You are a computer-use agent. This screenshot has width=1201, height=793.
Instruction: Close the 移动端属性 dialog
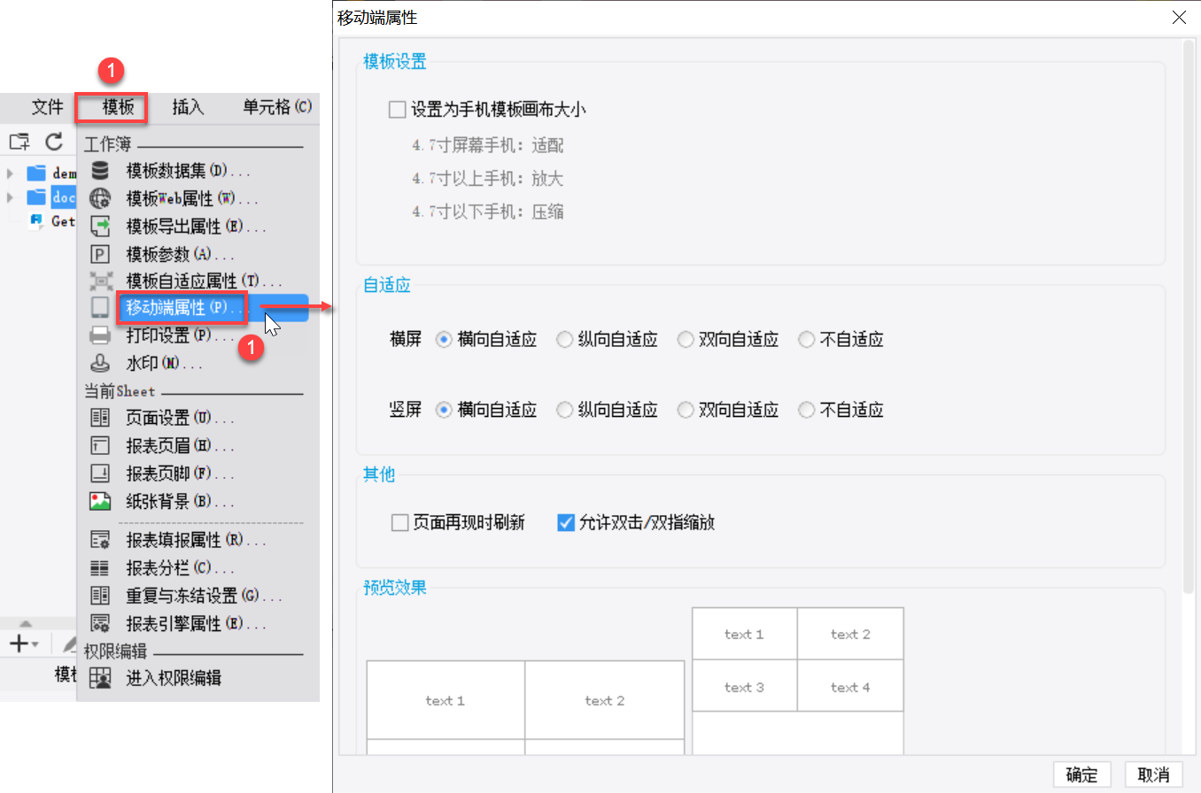pos(1179,17)
